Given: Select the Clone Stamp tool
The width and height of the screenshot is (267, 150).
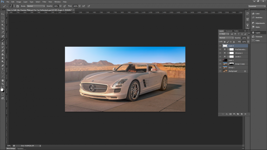Looking at the screenshot, I should [x=2, y=44].
